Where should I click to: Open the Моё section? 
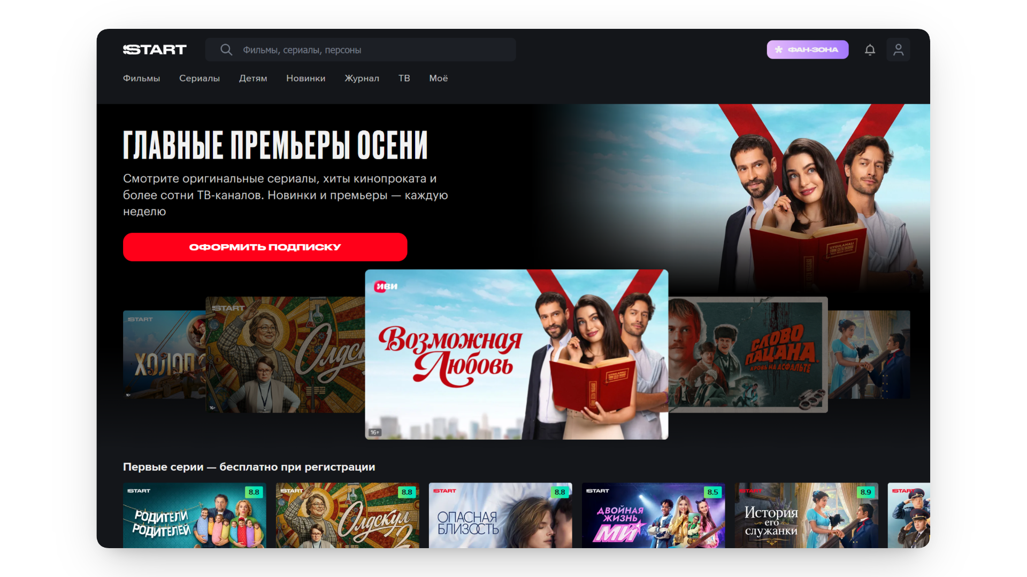(438, 78)
